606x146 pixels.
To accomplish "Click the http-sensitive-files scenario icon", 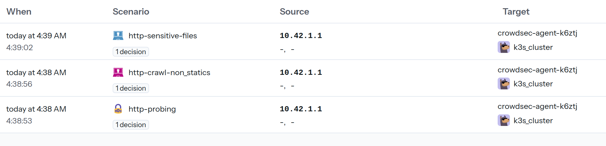I will pos(118,36).
